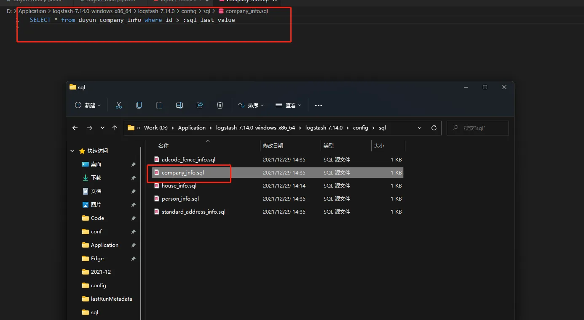The height and width of the screenshot is (320, 584).
Task: Click the house_info.sql file icon
Action: pos(156,186)
